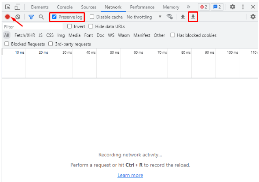Switch to the Performance tab
Screen dimensions: 259x182
pyautogui.click(x=142, y=7)
